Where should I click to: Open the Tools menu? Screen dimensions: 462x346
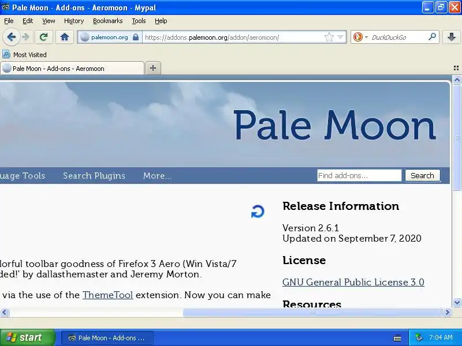coord(139,21)
